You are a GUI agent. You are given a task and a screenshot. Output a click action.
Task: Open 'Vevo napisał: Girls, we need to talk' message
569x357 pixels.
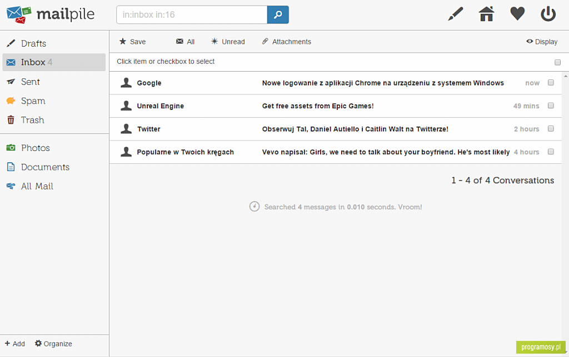pos(386,152)
